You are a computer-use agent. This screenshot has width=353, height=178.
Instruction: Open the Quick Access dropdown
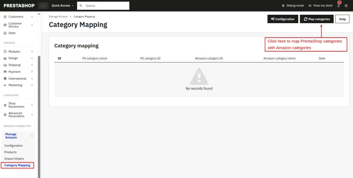[x=62, y=5]
